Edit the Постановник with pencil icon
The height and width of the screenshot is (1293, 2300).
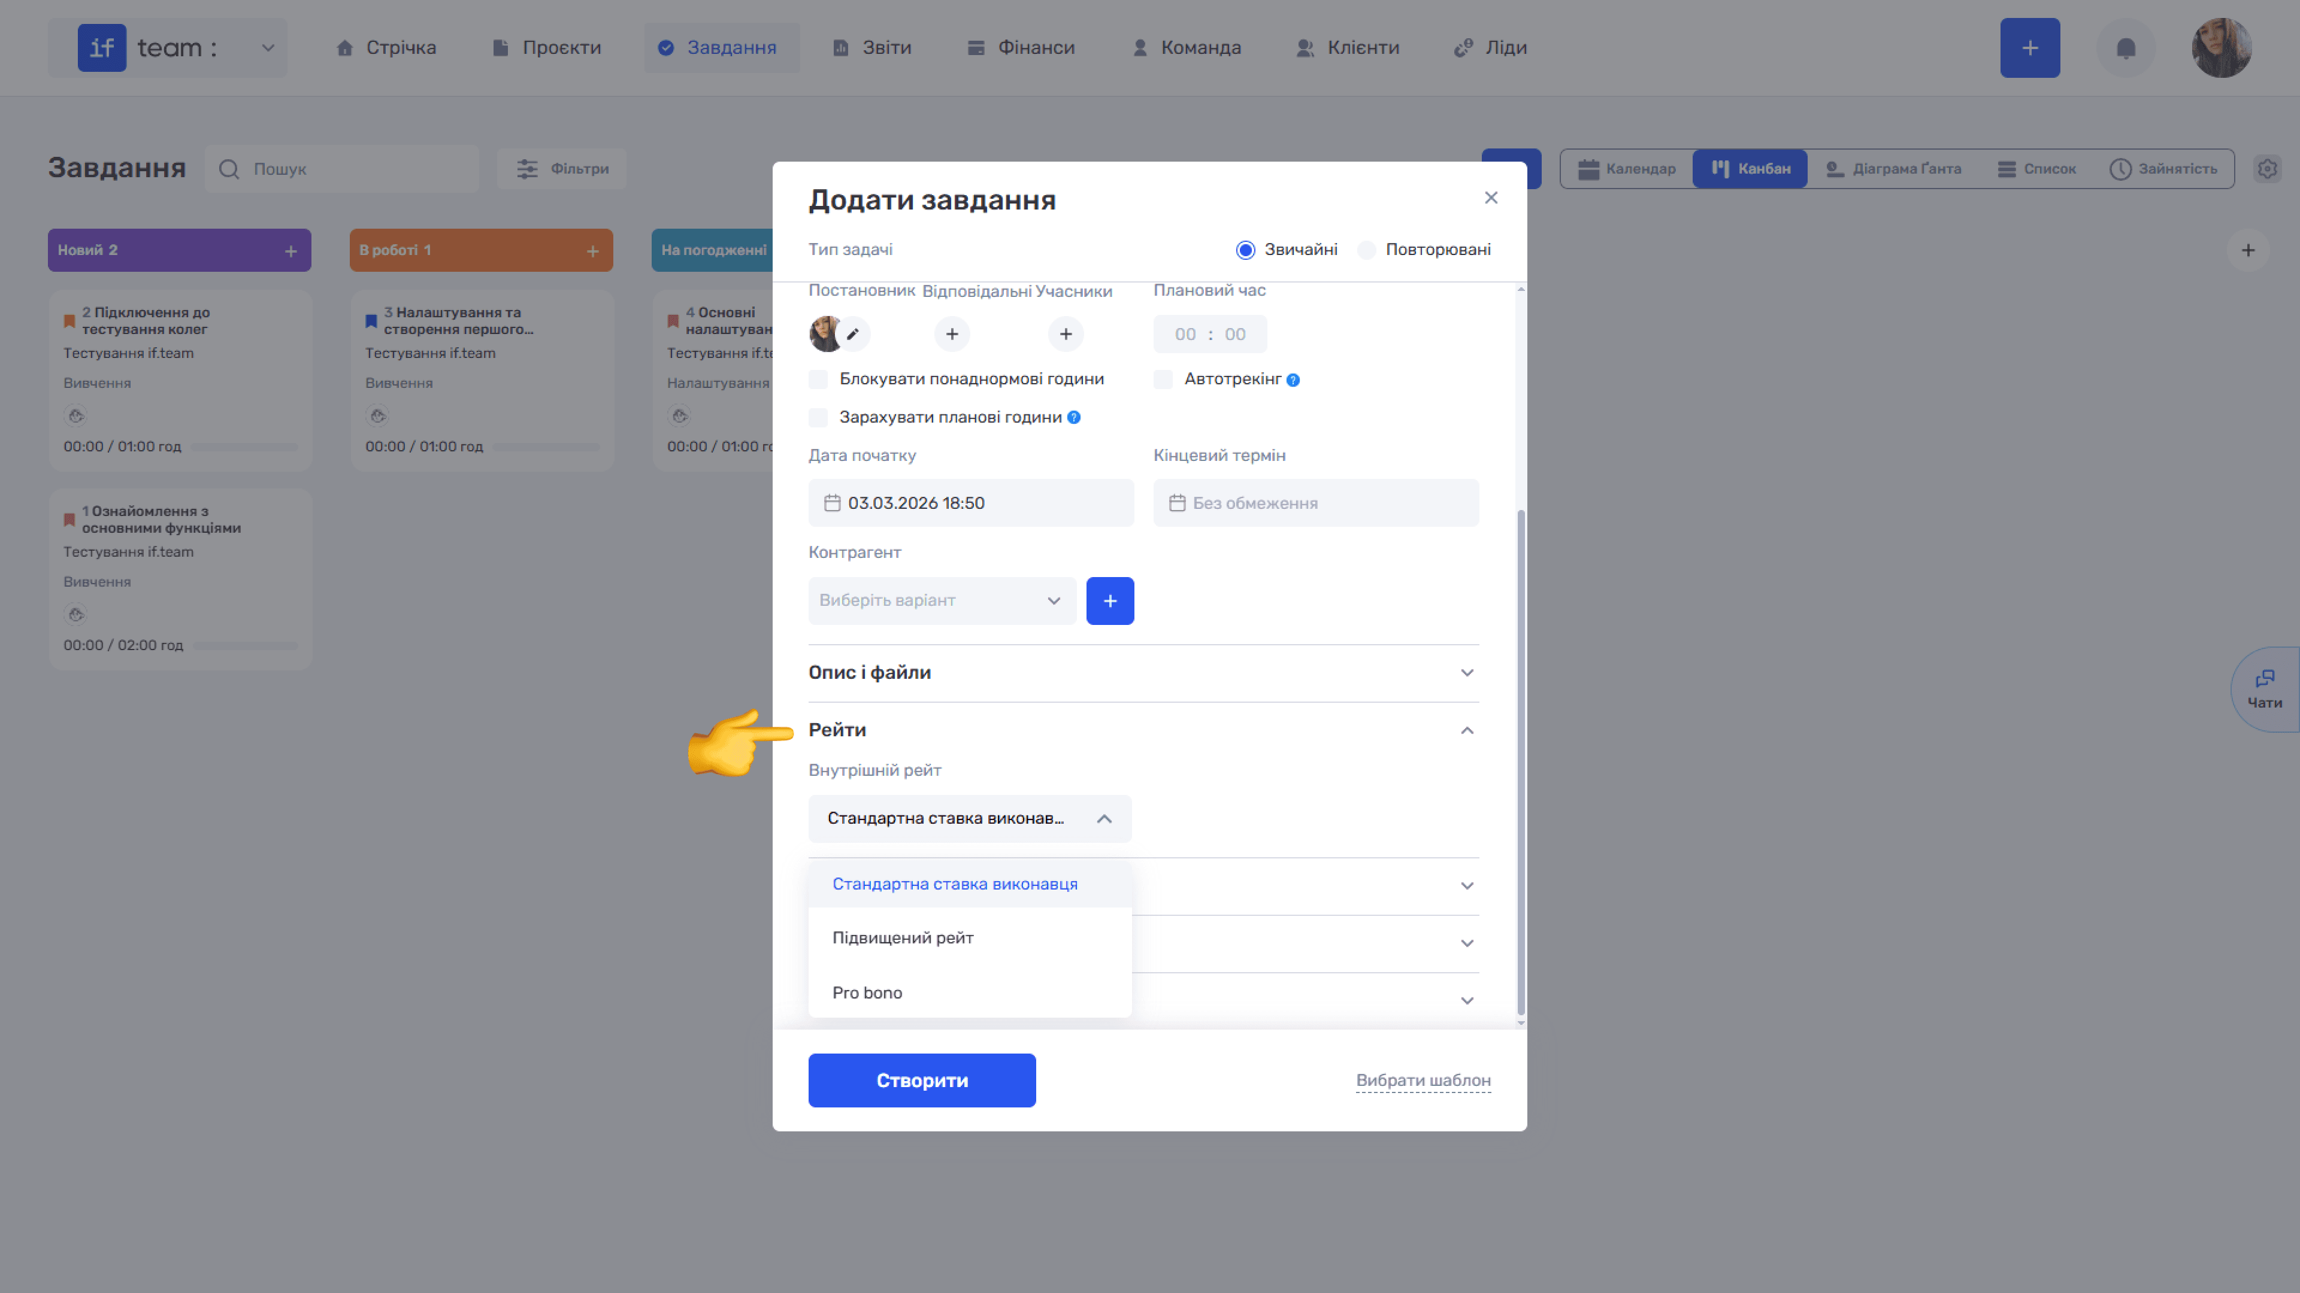pyautogui.click(x=853, y=335)
